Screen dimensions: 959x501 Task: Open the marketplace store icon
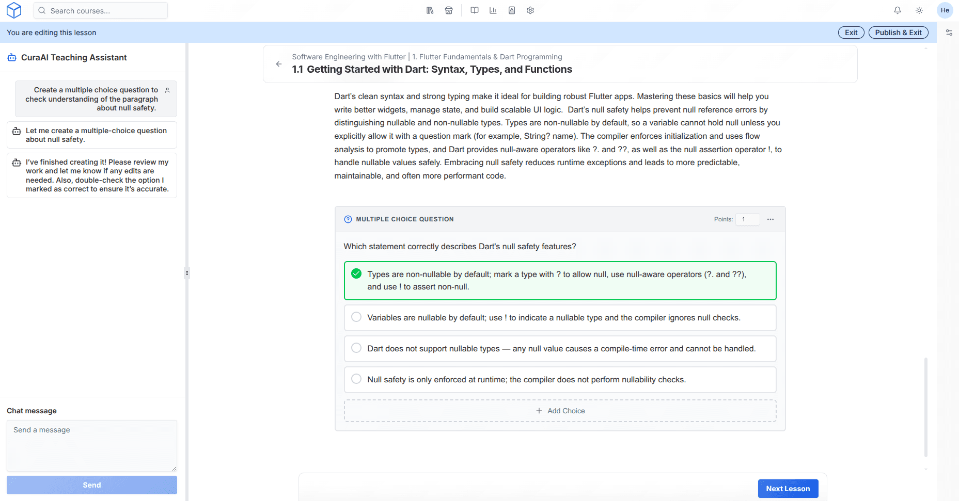click(x=449, y=10)
